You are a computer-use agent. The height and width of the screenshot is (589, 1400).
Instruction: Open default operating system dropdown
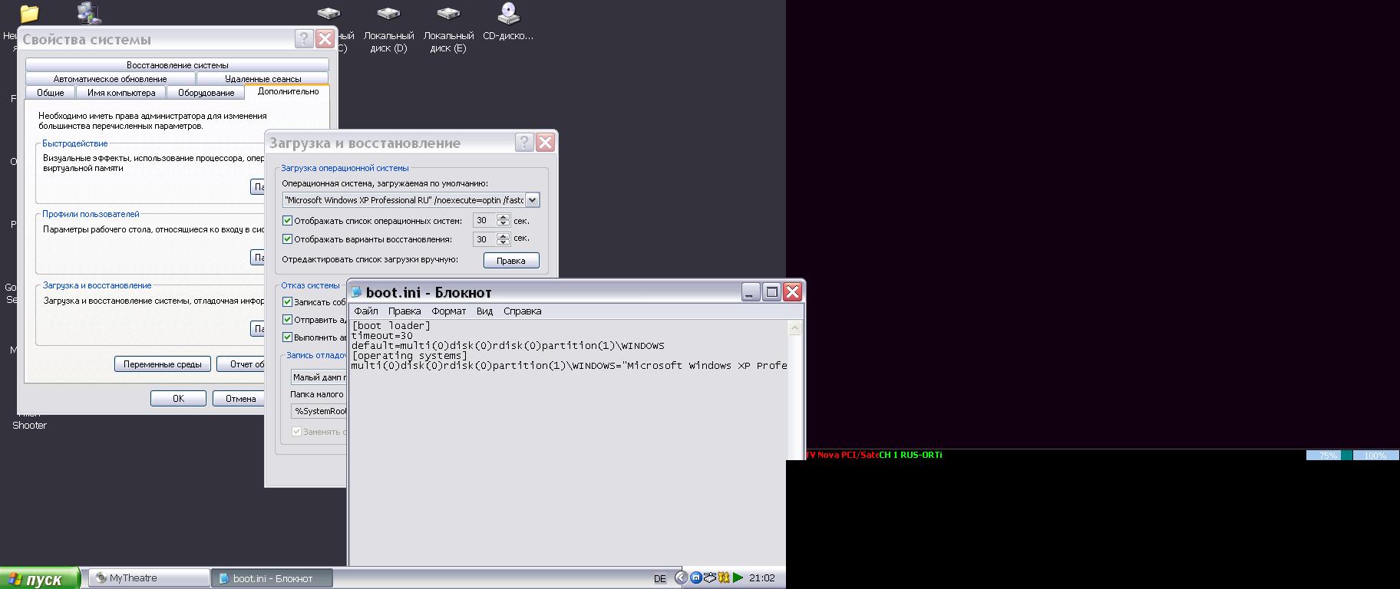click(x=532, y=200)
